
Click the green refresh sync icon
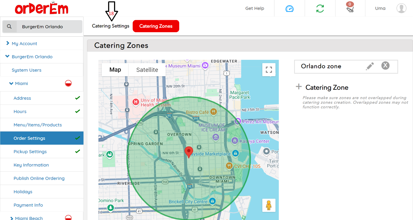pos(320,9)
